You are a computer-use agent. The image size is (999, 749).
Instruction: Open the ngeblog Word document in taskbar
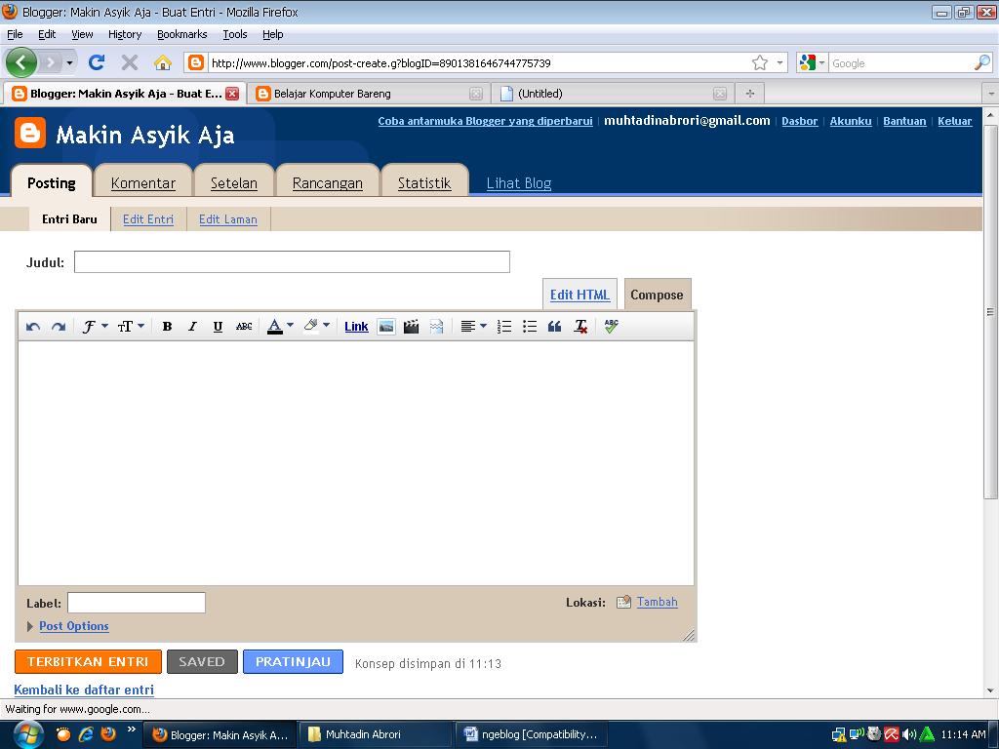coord(530,734)
